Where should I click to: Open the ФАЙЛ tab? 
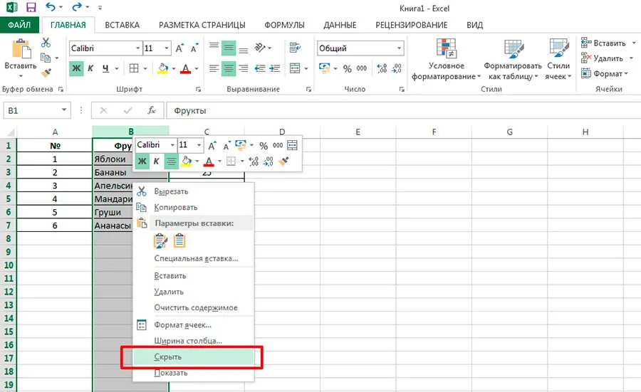[20, 25]
